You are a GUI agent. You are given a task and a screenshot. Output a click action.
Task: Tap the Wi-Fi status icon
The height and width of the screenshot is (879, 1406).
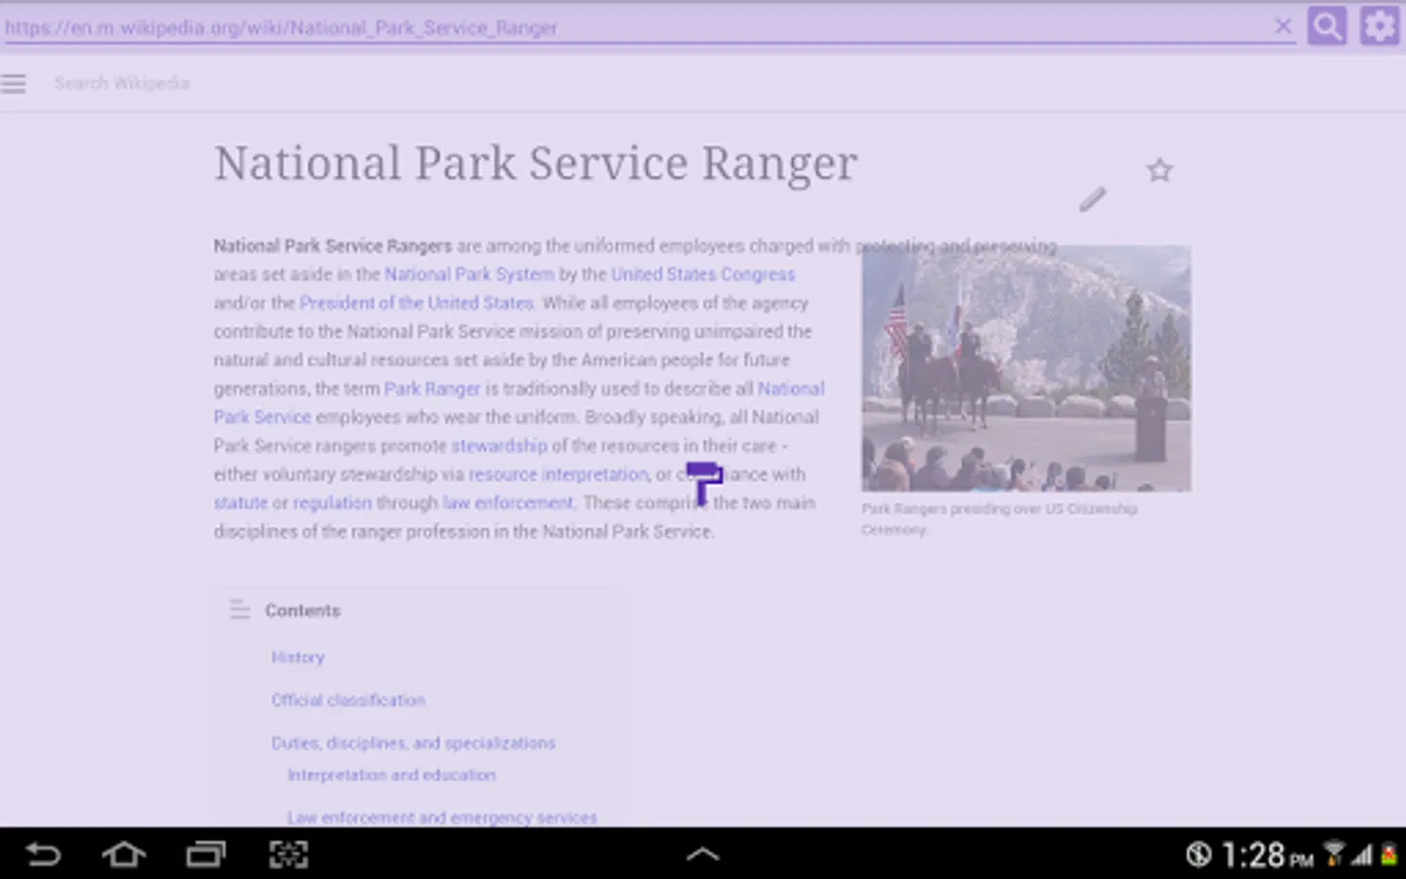(1335, 855)
